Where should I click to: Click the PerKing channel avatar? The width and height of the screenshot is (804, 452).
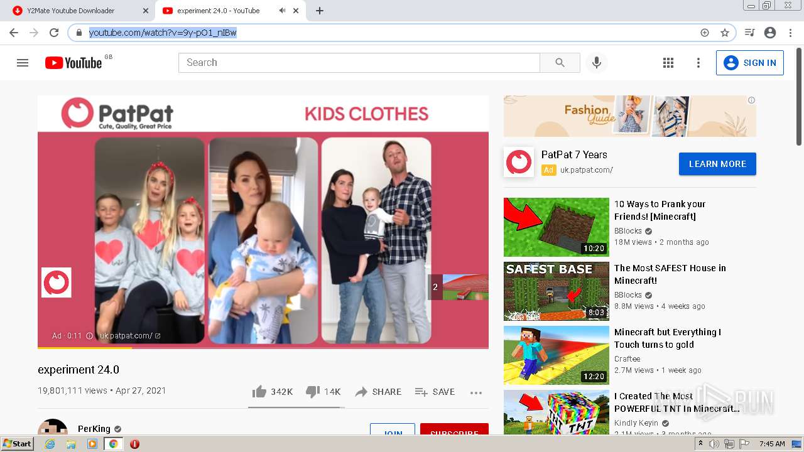[x=53, y=428]
